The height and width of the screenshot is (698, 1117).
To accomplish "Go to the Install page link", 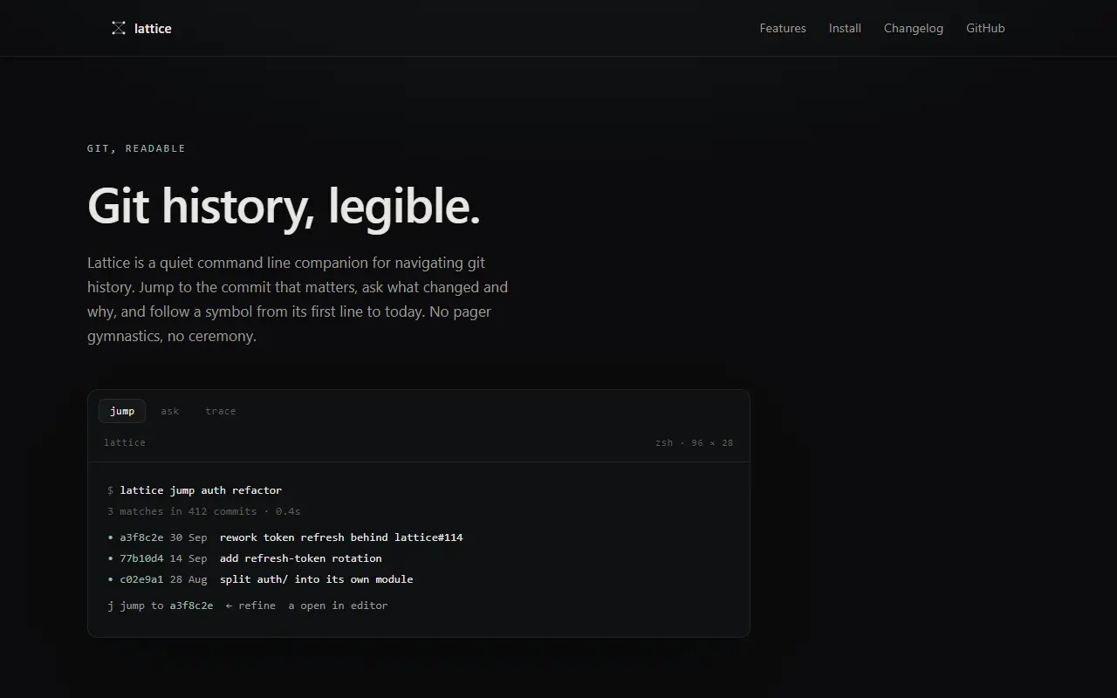I will pos(845,28).
